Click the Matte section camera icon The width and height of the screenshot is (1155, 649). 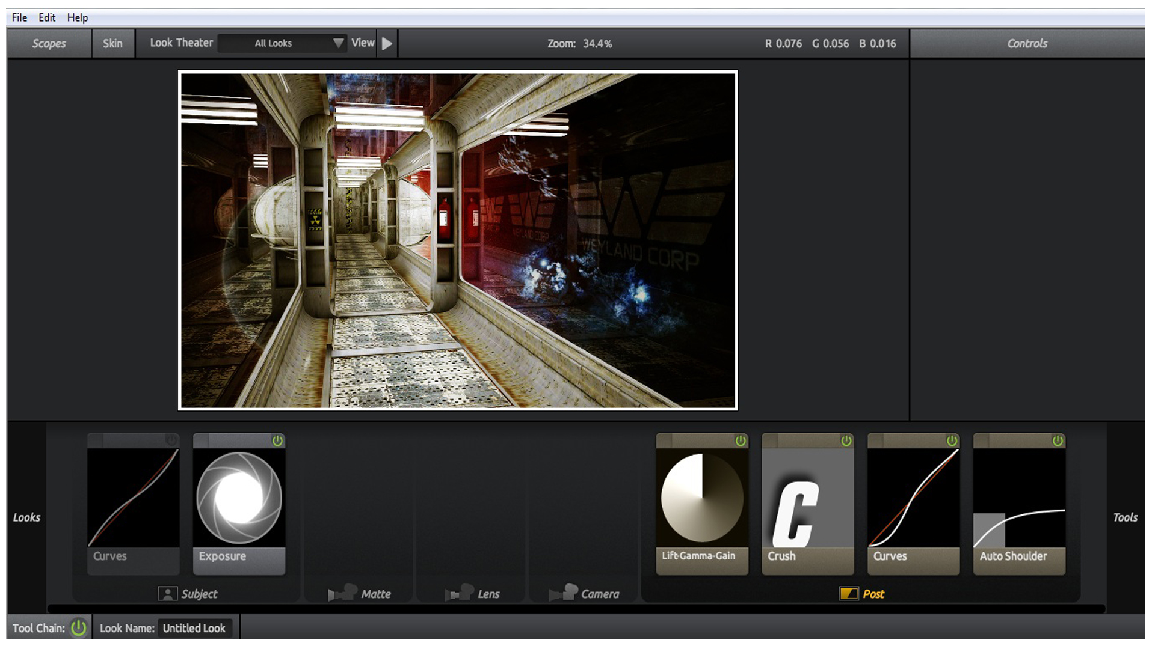pyautogui.click(x=342, y=593)
